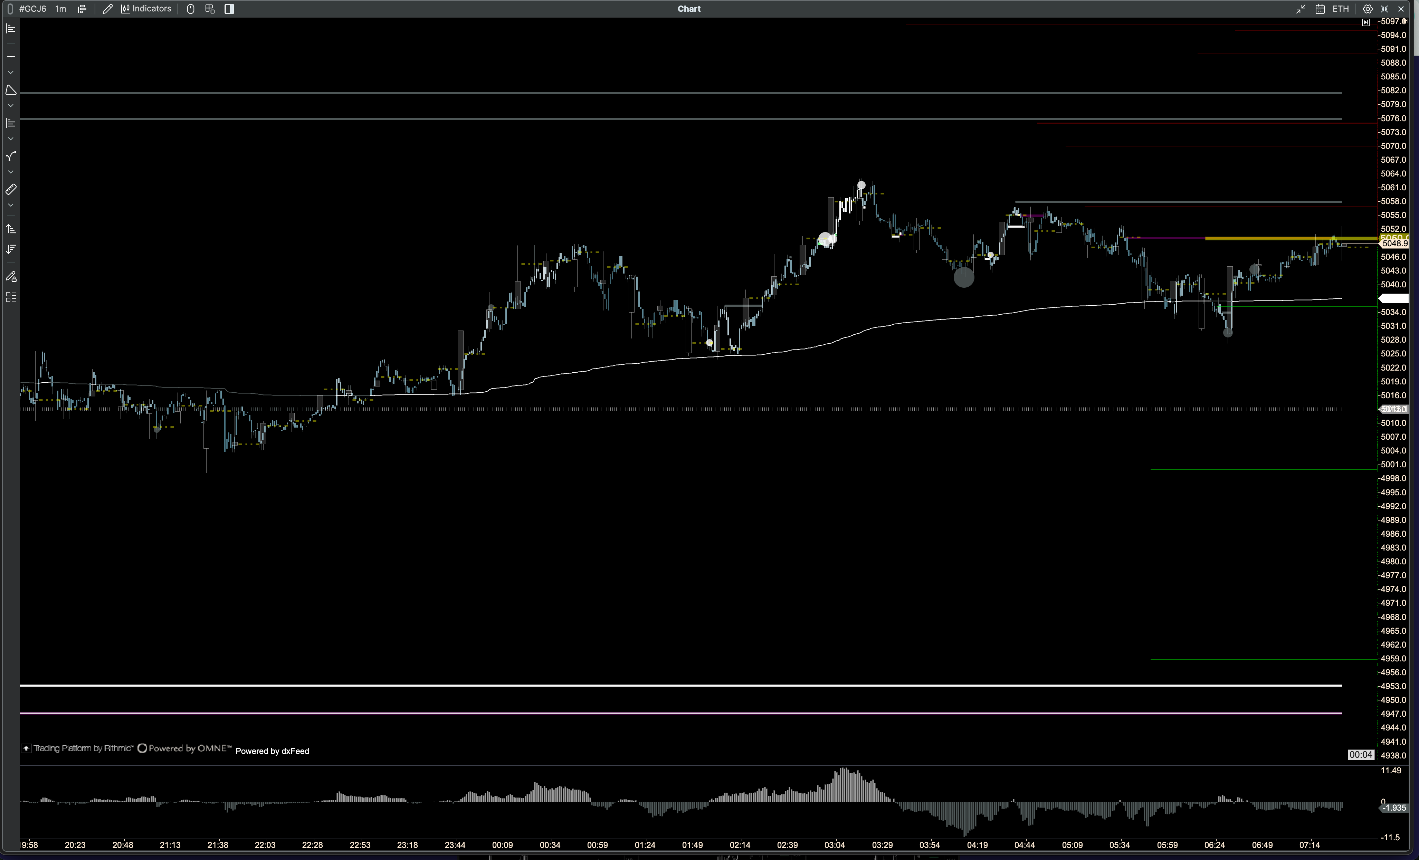Toggle the side panel layout icon
The width and height of the screenshot is (1419, 860).
click(x=229, y=9)
